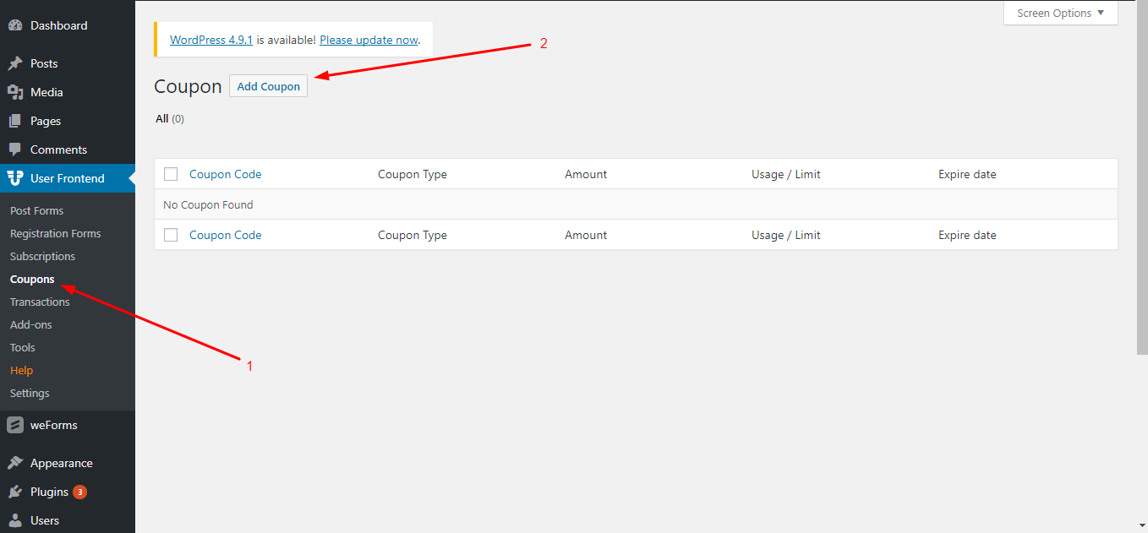1148x533 pixels.
Task: Click the Dashboard gauge icon
Action: pos(15,25)
